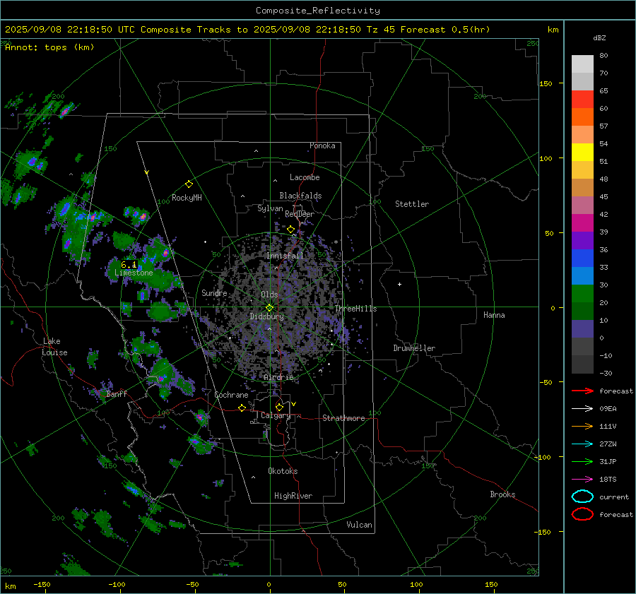Image resolution: width=636 pixels, height=594 pixels.
Task: Click the Drumheller label
Action: pyautogui.click(x=414, y=348)
